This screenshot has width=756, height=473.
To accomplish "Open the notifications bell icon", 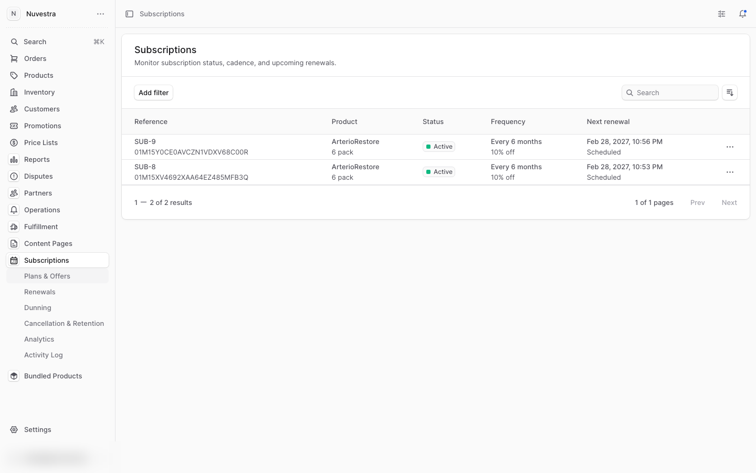I will click(x=742, y=14).
